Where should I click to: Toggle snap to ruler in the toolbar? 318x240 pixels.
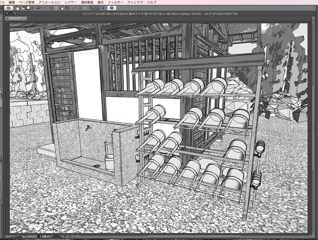point(92,9)
